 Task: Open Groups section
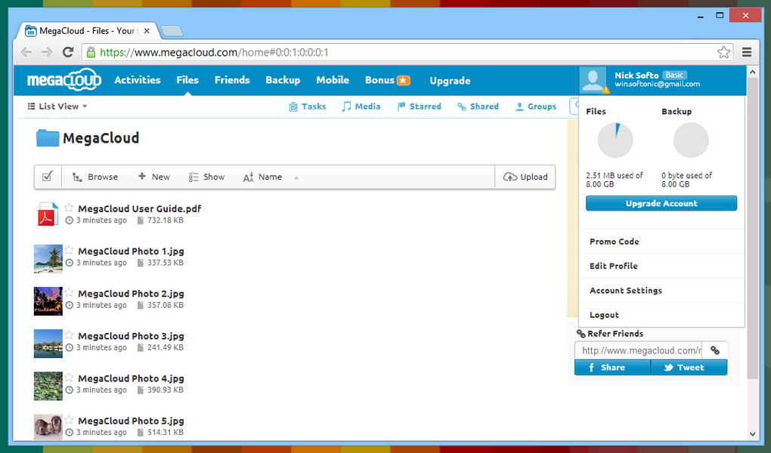coord(535,106)
